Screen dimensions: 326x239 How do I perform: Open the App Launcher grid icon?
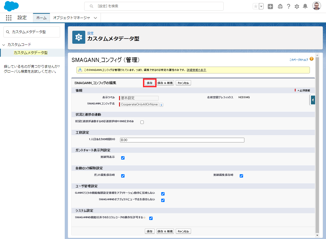click(9, 18)
